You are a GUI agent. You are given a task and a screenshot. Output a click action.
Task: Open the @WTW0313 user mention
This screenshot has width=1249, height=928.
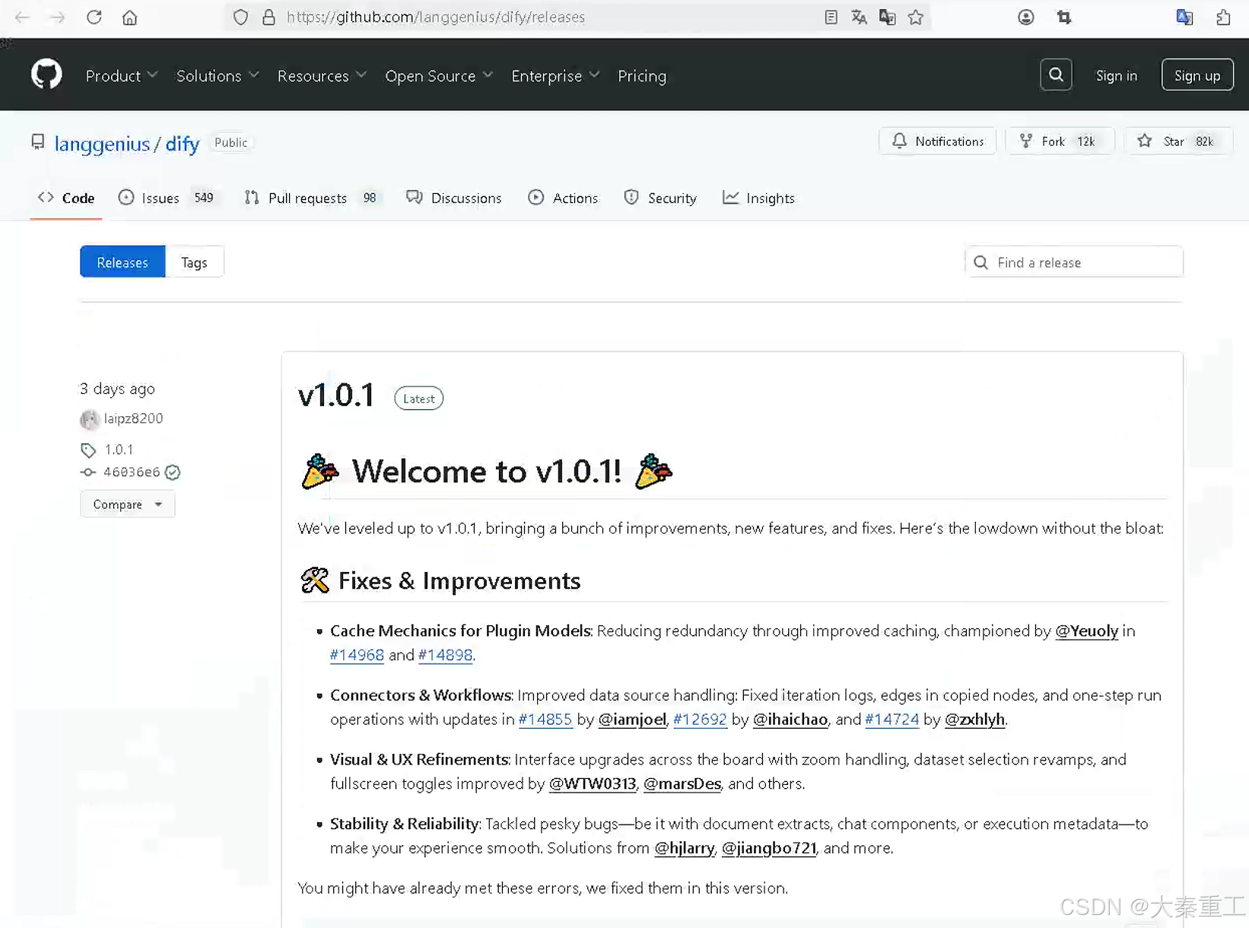click(592, 783)
